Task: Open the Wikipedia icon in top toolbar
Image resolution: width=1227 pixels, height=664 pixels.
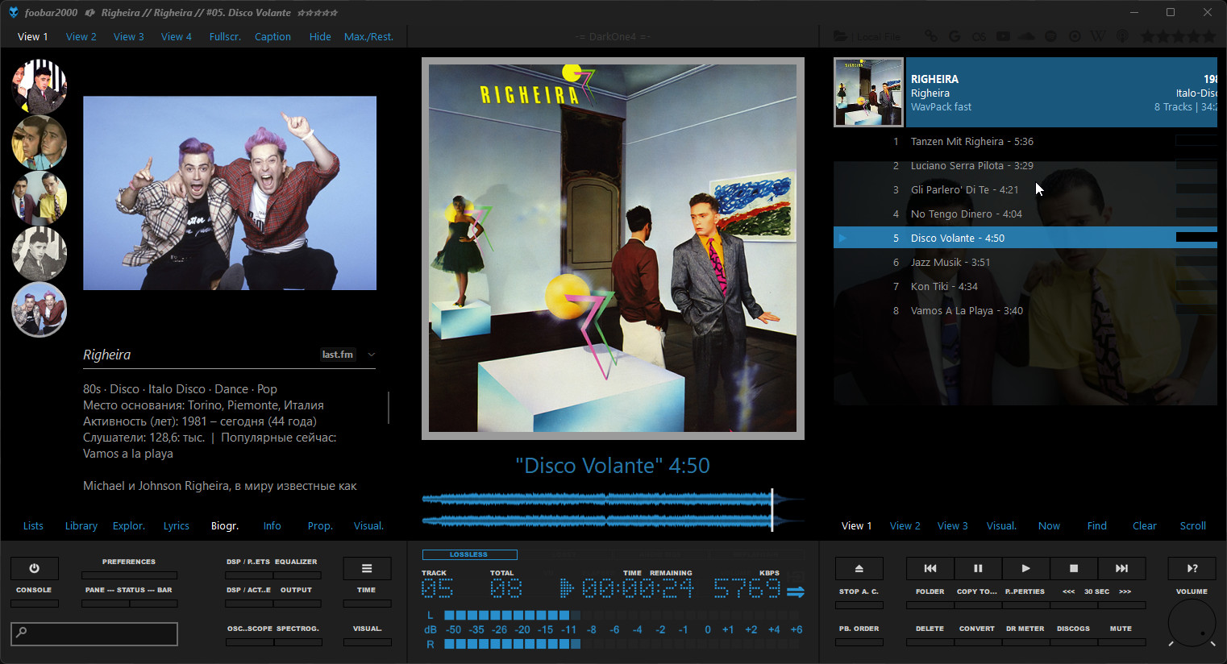Action: pyautogui.click(x=1098, y=37)
